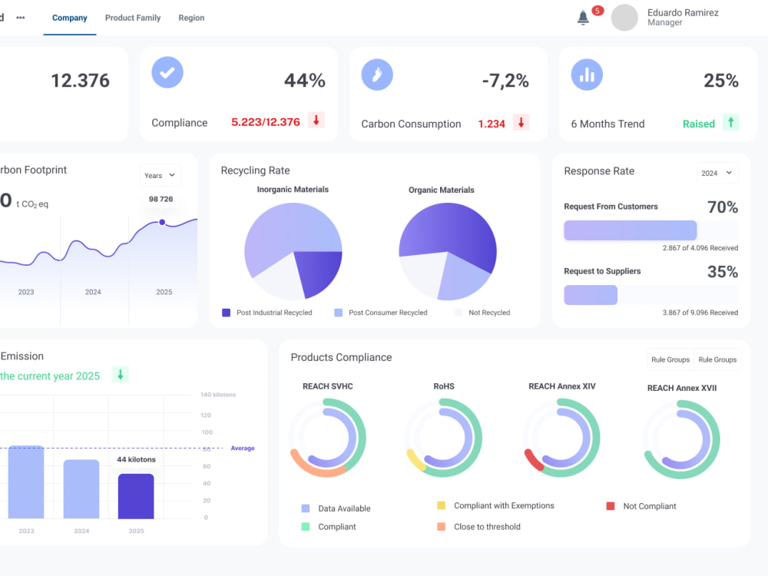768x576 pixels.
Task: Click the Organic Materials pie chart
Action: coord(448,251)
